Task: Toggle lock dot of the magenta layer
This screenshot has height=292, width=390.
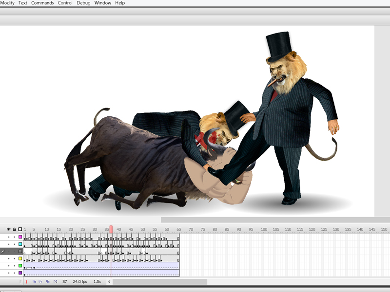Action: click(x=15, y=237)
